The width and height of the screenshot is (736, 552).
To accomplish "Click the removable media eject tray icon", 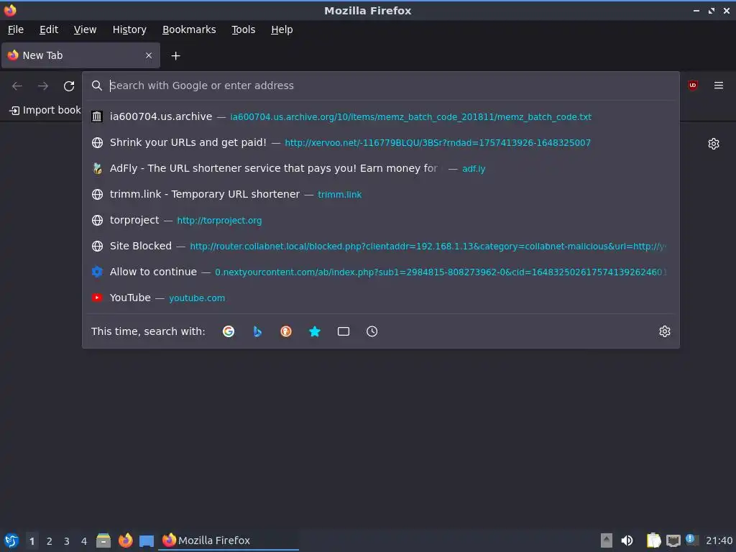I will point(607,540).
